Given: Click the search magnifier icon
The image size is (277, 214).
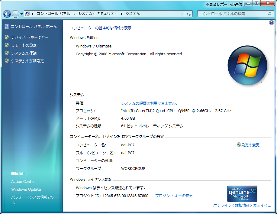Looking at the screenshot, I should click(269, 14).
